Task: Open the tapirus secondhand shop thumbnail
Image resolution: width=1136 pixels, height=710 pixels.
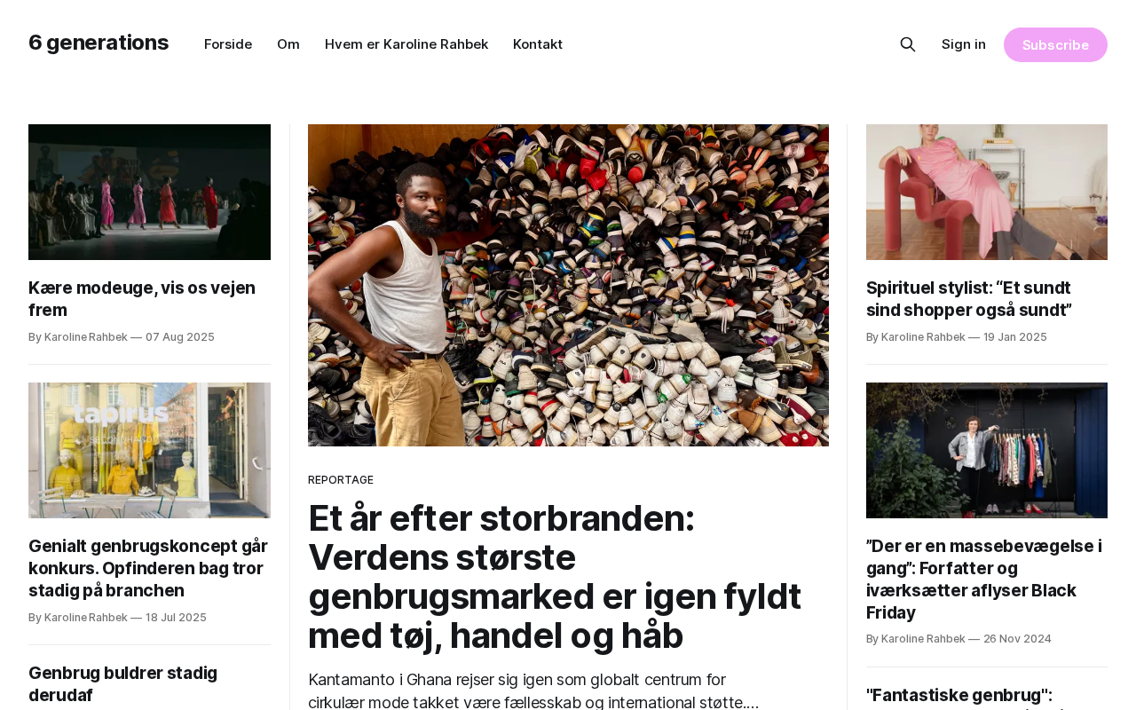Action: point(149,450)
